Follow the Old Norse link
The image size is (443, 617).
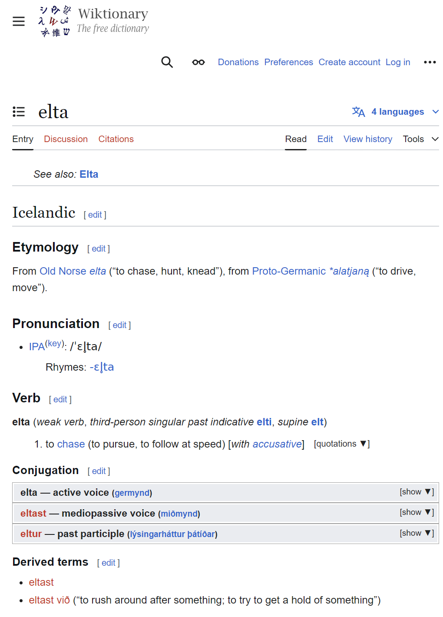click(x=63, y=271)
